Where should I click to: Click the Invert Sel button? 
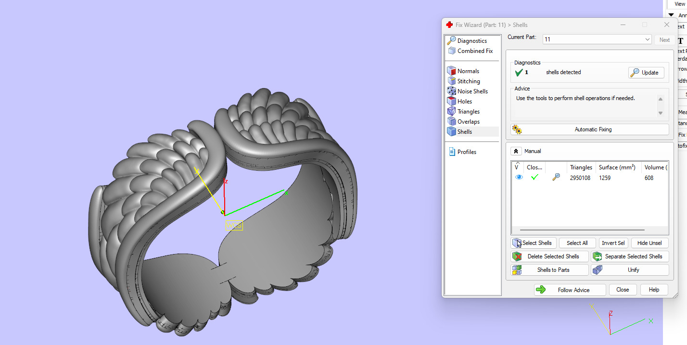click(x=613, y=243)
